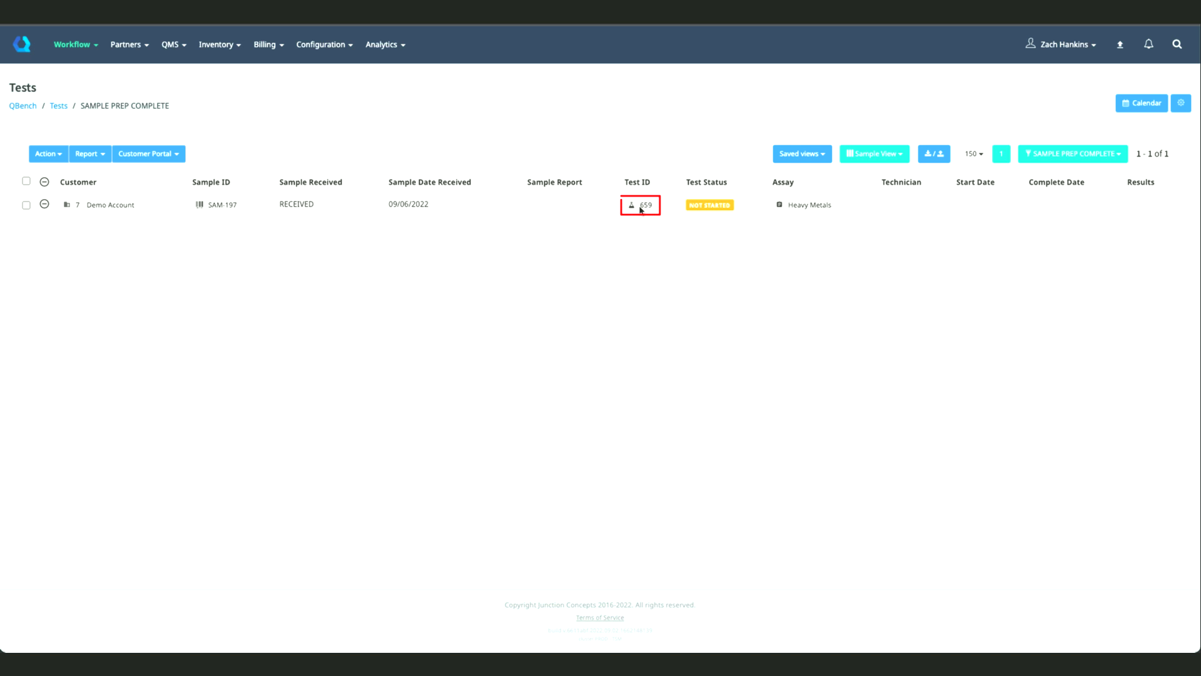This screenshot has height=676, width=1201.
Task: Click the upload arrow icon in navbar
Action: [x=1120, y=44]
